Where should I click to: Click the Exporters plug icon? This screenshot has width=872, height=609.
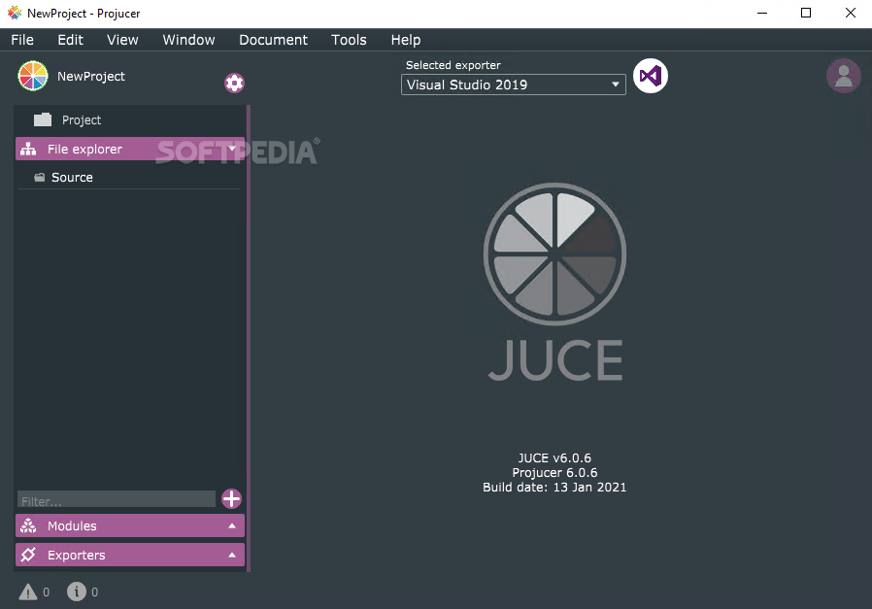coord(28,555)
